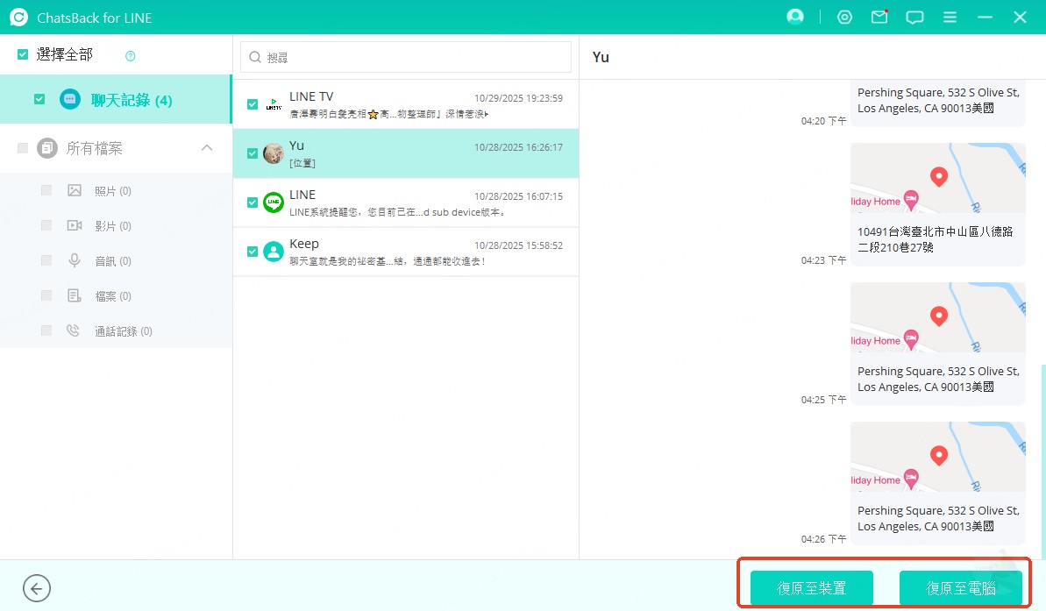Open the mail feedback icon

pyautogui.click(x=879, y=17)
